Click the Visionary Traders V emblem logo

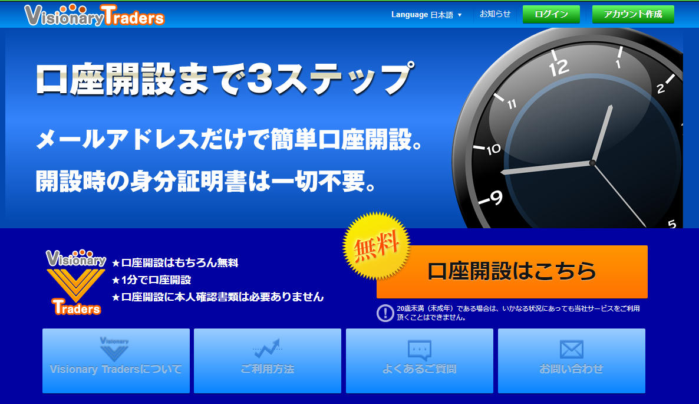(x=76, y=283)
